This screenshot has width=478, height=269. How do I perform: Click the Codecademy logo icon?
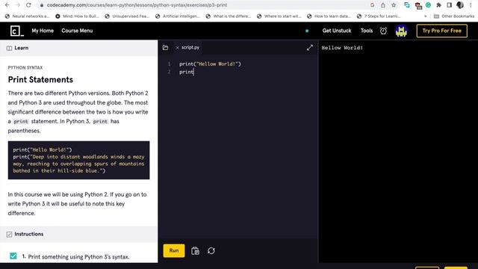click(x=16, y=31)
